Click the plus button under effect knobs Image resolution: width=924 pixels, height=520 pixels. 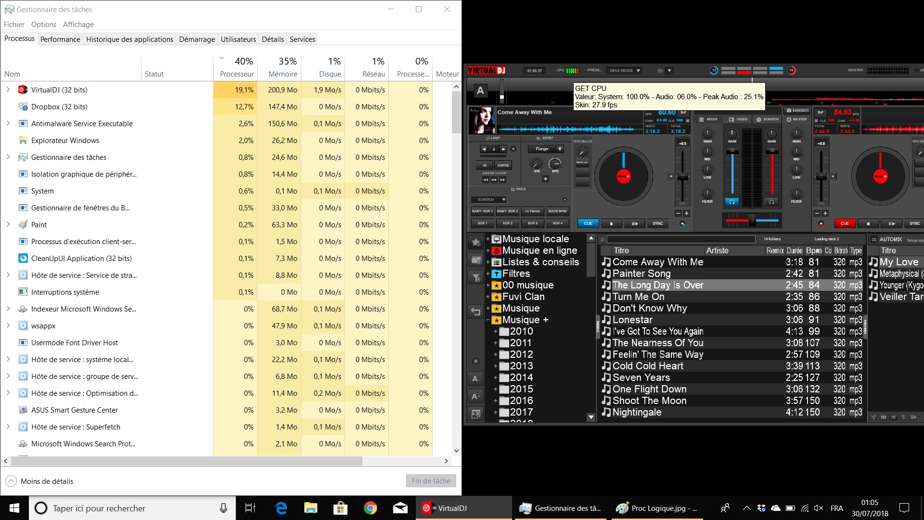point(546,179)
